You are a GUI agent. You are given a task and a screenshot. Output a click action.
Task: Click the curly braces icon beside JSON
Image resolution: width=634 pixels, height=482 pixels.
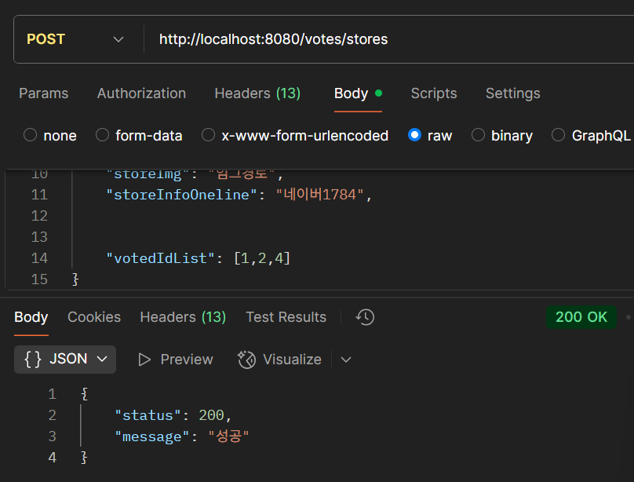(33, 359)
